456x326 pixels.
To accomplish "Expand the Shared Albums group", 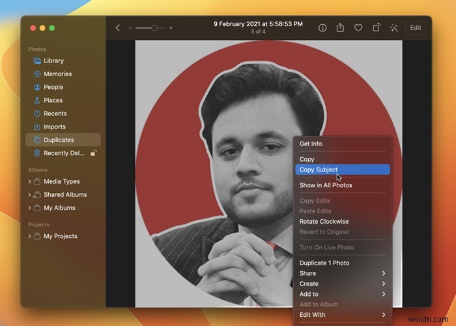I will 29,194.
